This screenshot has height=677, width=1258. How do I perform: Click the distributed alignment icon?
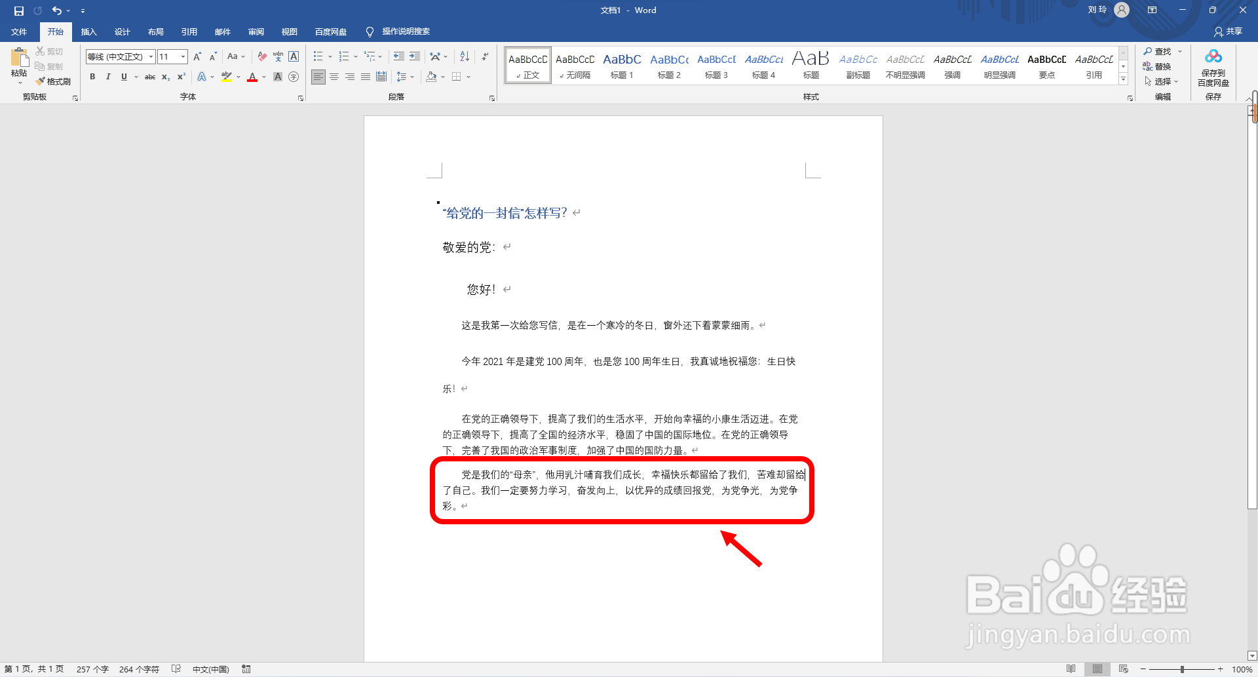coord(381,77)
